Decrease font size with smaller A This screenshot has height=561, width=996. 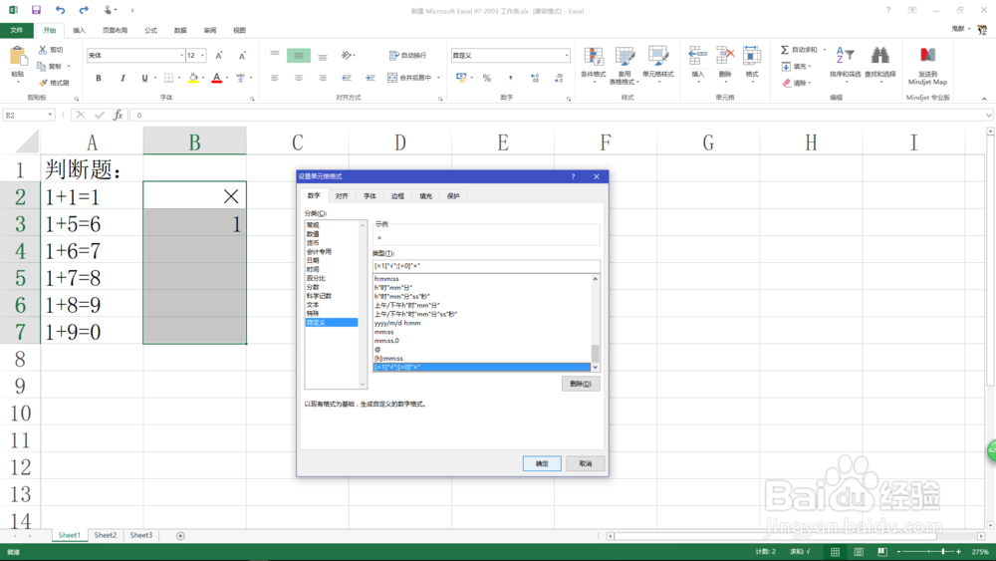[x=242, y=56]
